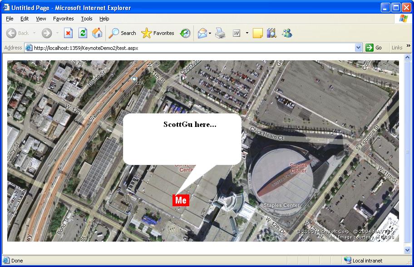Open the Edit menu
Screen dimensions: 414x267
25,19
